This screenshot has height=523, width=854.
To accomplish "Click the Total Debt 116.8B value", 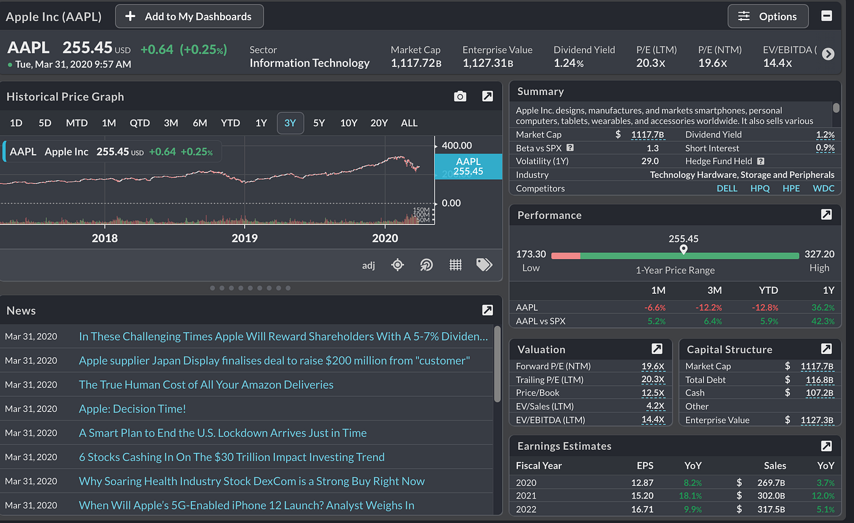I will (820, 380).
